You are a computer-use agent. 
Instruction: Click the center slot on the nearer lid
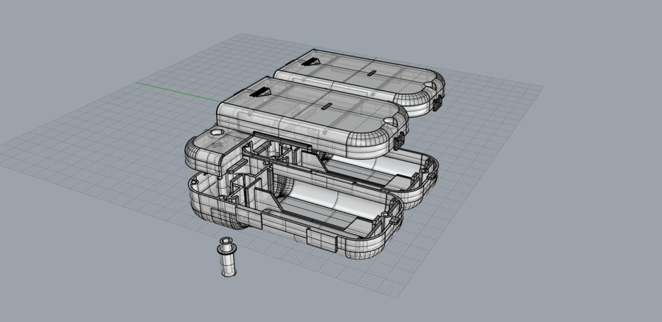click(x=327, y=105)
